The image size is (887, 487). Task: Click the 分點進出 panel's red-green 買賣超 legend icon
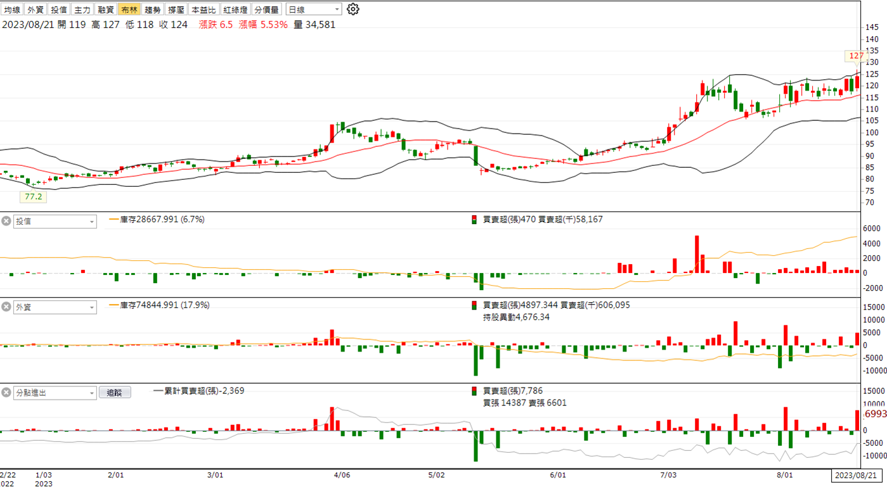click(474, 391)
